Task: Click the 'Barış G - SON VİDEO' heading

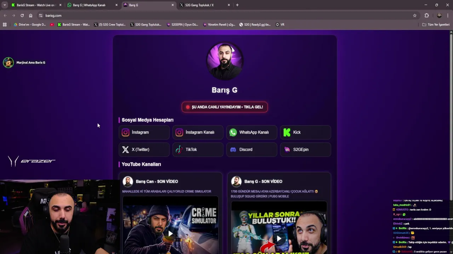Action: [263, 181]
